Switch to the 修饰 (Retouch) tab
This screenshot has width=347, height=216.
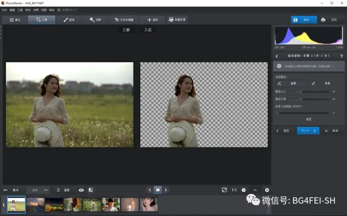68,20
